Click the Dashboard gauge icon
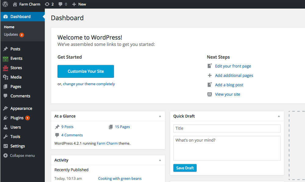Viewport: 305px width, 182px height. pos(5,16)
